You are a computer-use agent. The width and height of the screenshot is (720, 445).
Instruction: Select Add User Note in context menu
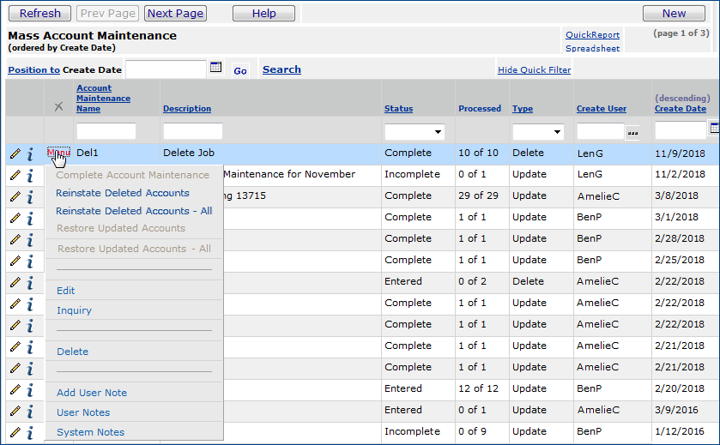92,393
